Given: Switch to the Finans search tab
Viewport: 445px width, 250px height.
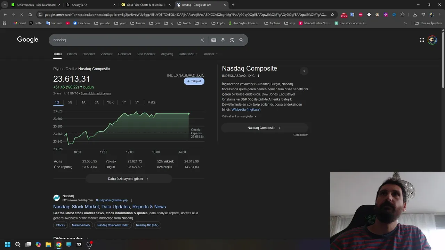Looking at the screenshot, I should pyautogui.click(x=72, y=54).
